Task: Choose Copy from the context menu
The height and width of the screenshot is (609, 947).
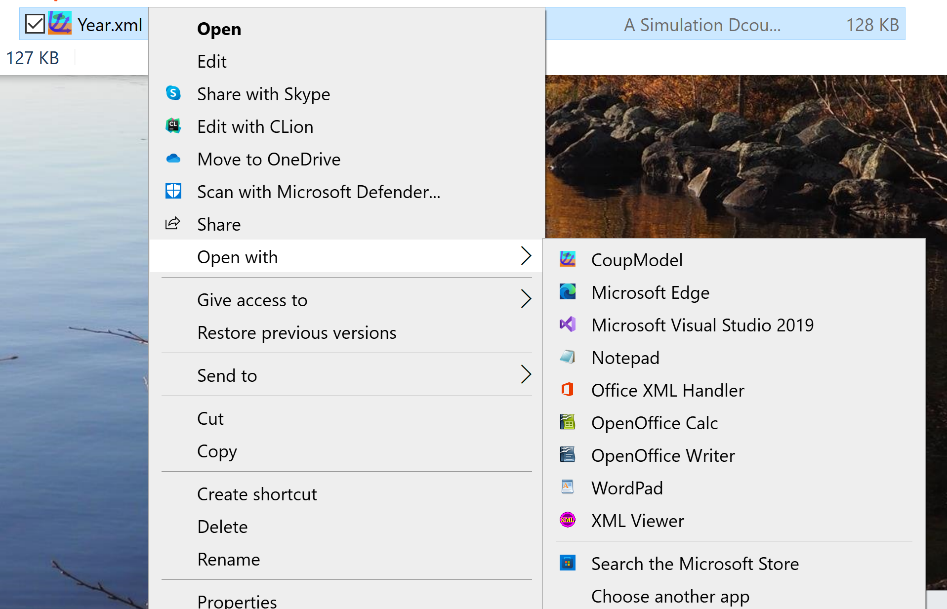Action: pos(346,451)
